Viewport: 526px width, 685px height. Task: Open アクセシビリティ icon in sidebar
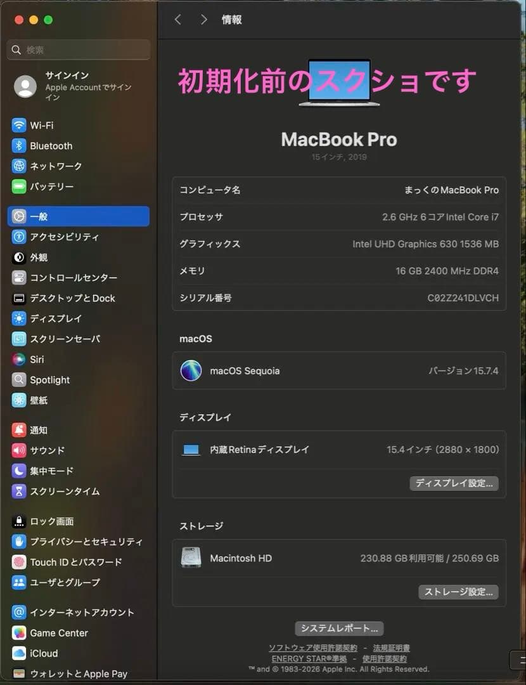[x=19, y=237]
